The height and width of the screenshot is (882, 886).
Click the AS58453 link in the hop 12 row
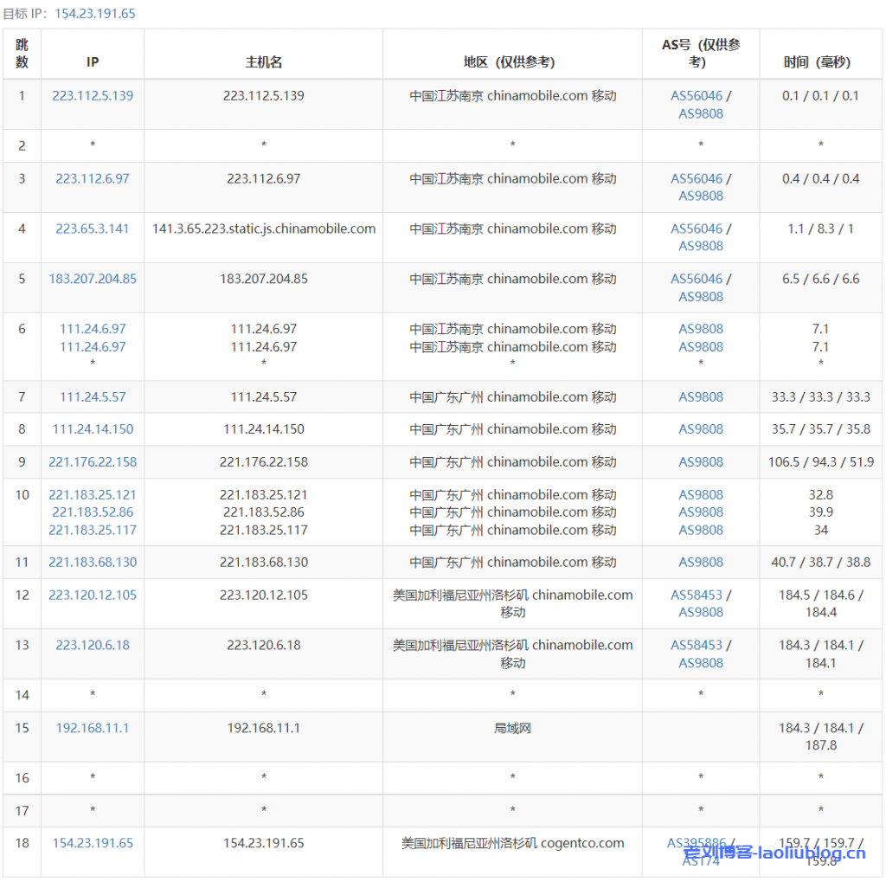(697, 596)
